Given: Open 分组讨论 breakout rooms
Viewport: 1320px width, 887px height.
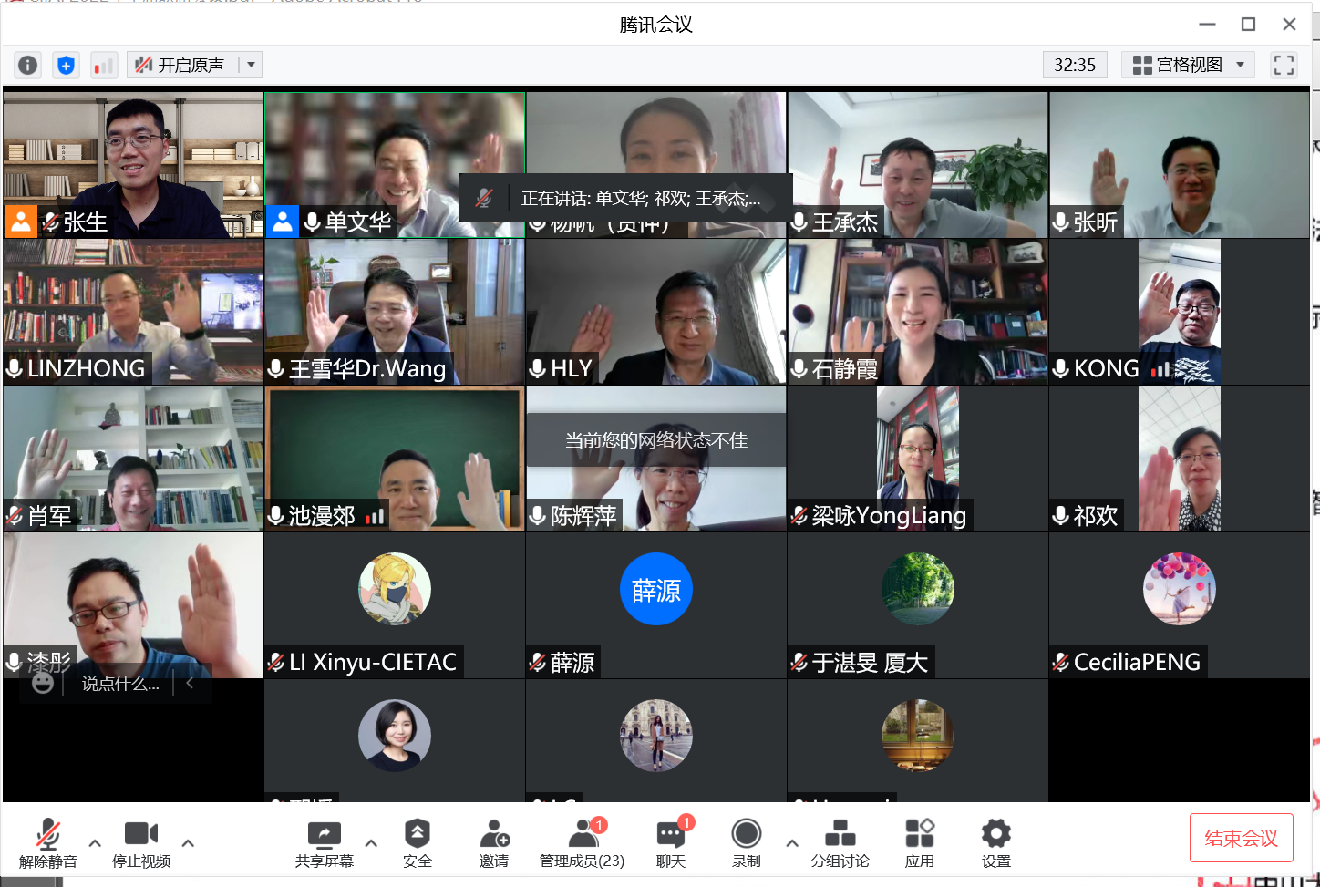Looking at the screenshot, I should click(x=840, y=843).
